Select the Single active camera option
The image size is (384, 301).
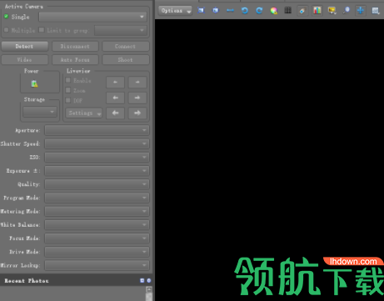click(x=6, y=17)
